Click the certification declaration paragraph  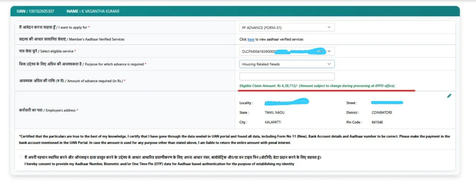point(234,140)
